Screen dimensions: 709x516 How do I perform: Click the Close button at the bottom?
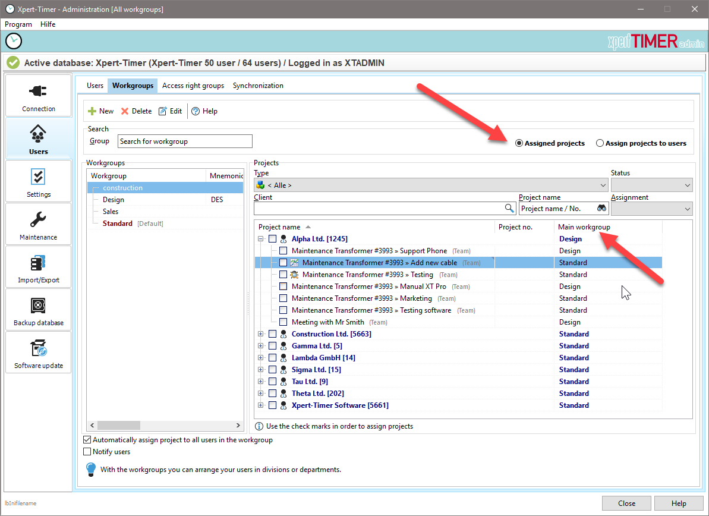coord(626,503)
